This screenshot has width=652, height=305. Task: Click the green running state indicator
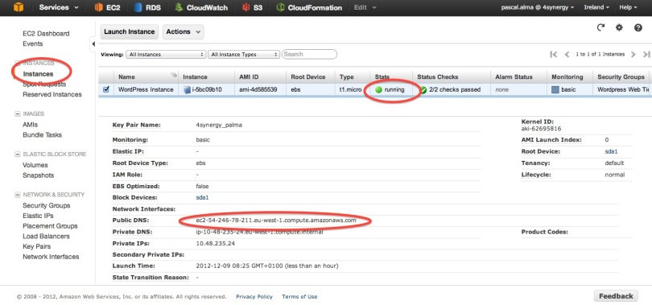[378, 89]
